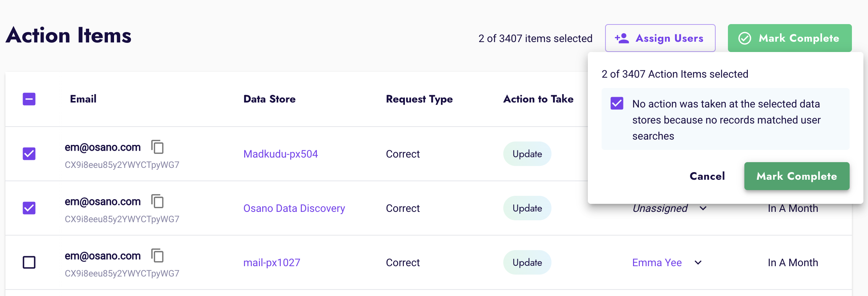
Task: Untick the 'No action was taken' checkbox
Action: (617, 104)
